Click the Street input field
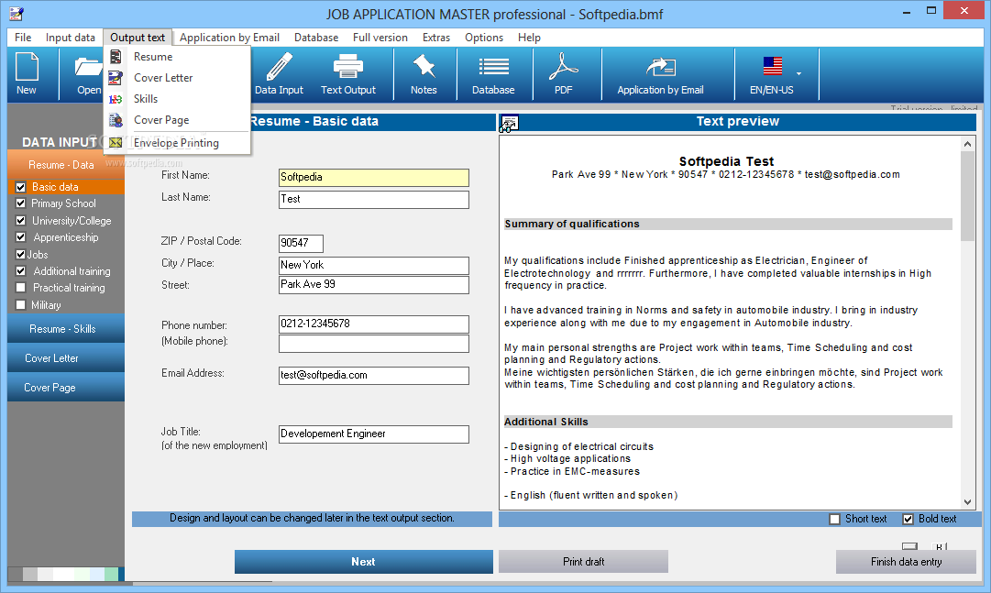Viewport: 991px width, 593px height. tap(373, 284)
